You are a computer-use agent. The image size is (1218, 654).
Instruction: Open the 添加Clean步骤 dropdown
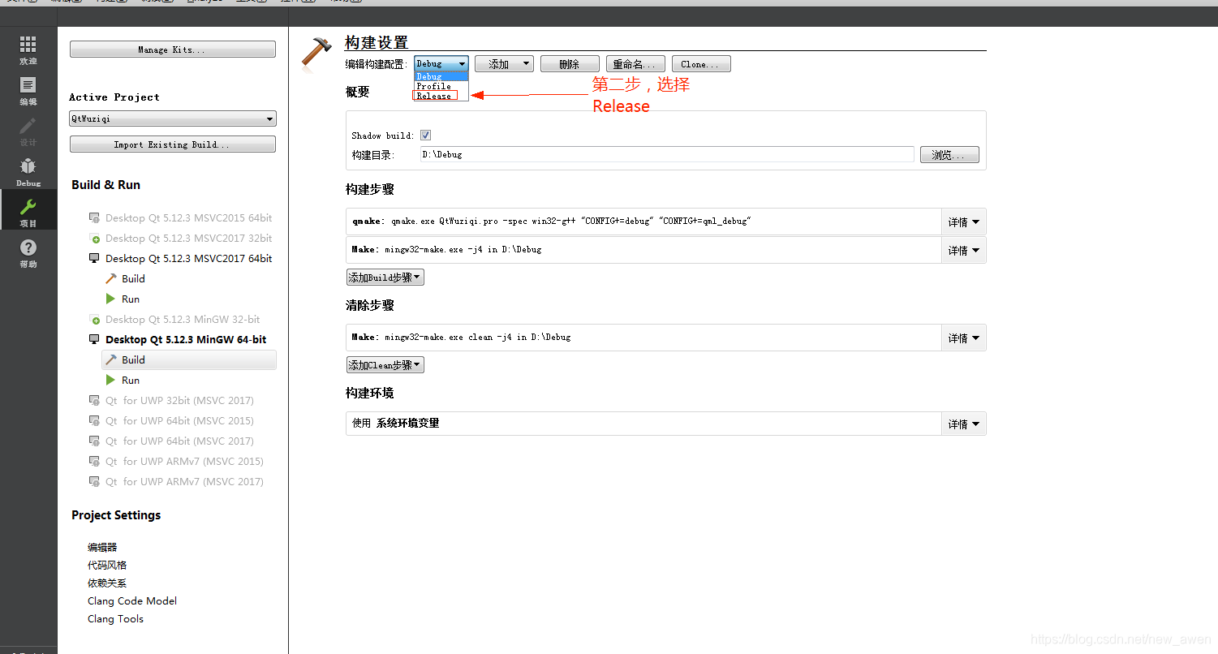pyautogui.click(x=385, y=365)
